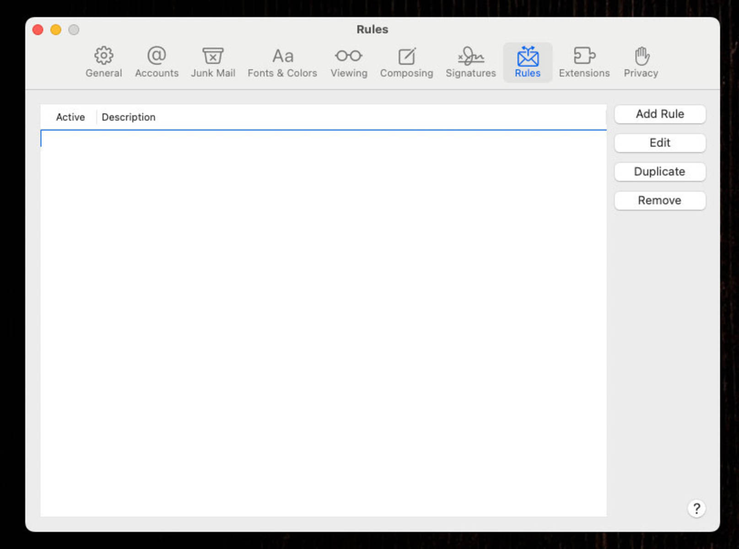Show the Privacy hand icon pane

(641, 62)
